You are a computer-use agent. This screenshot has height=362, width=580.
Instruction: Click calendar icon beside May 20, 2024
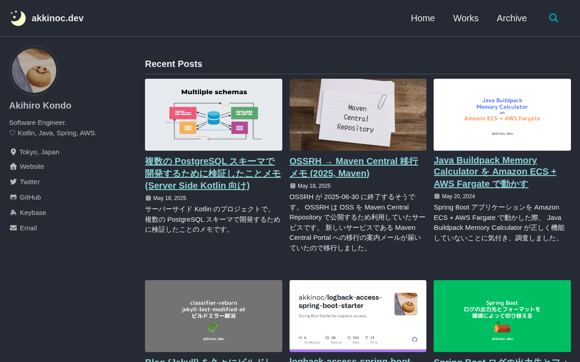pyautogui.click(x=437, y=196)
